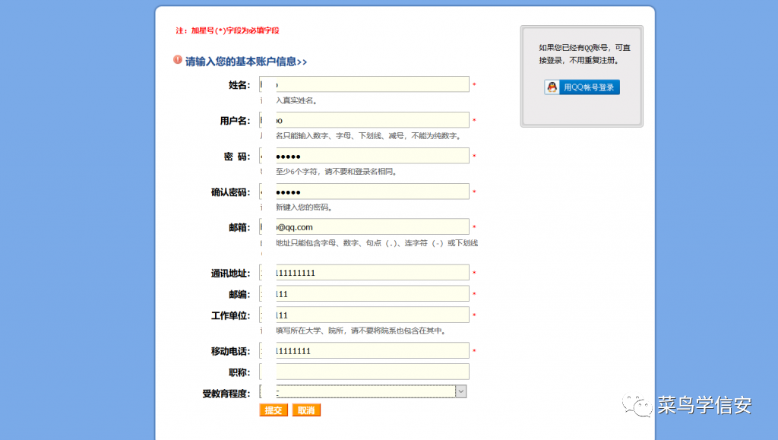The height and width of the screenshot is (440, 778).
Task: Select the 确认密码 field
Action: pos(364,192)
